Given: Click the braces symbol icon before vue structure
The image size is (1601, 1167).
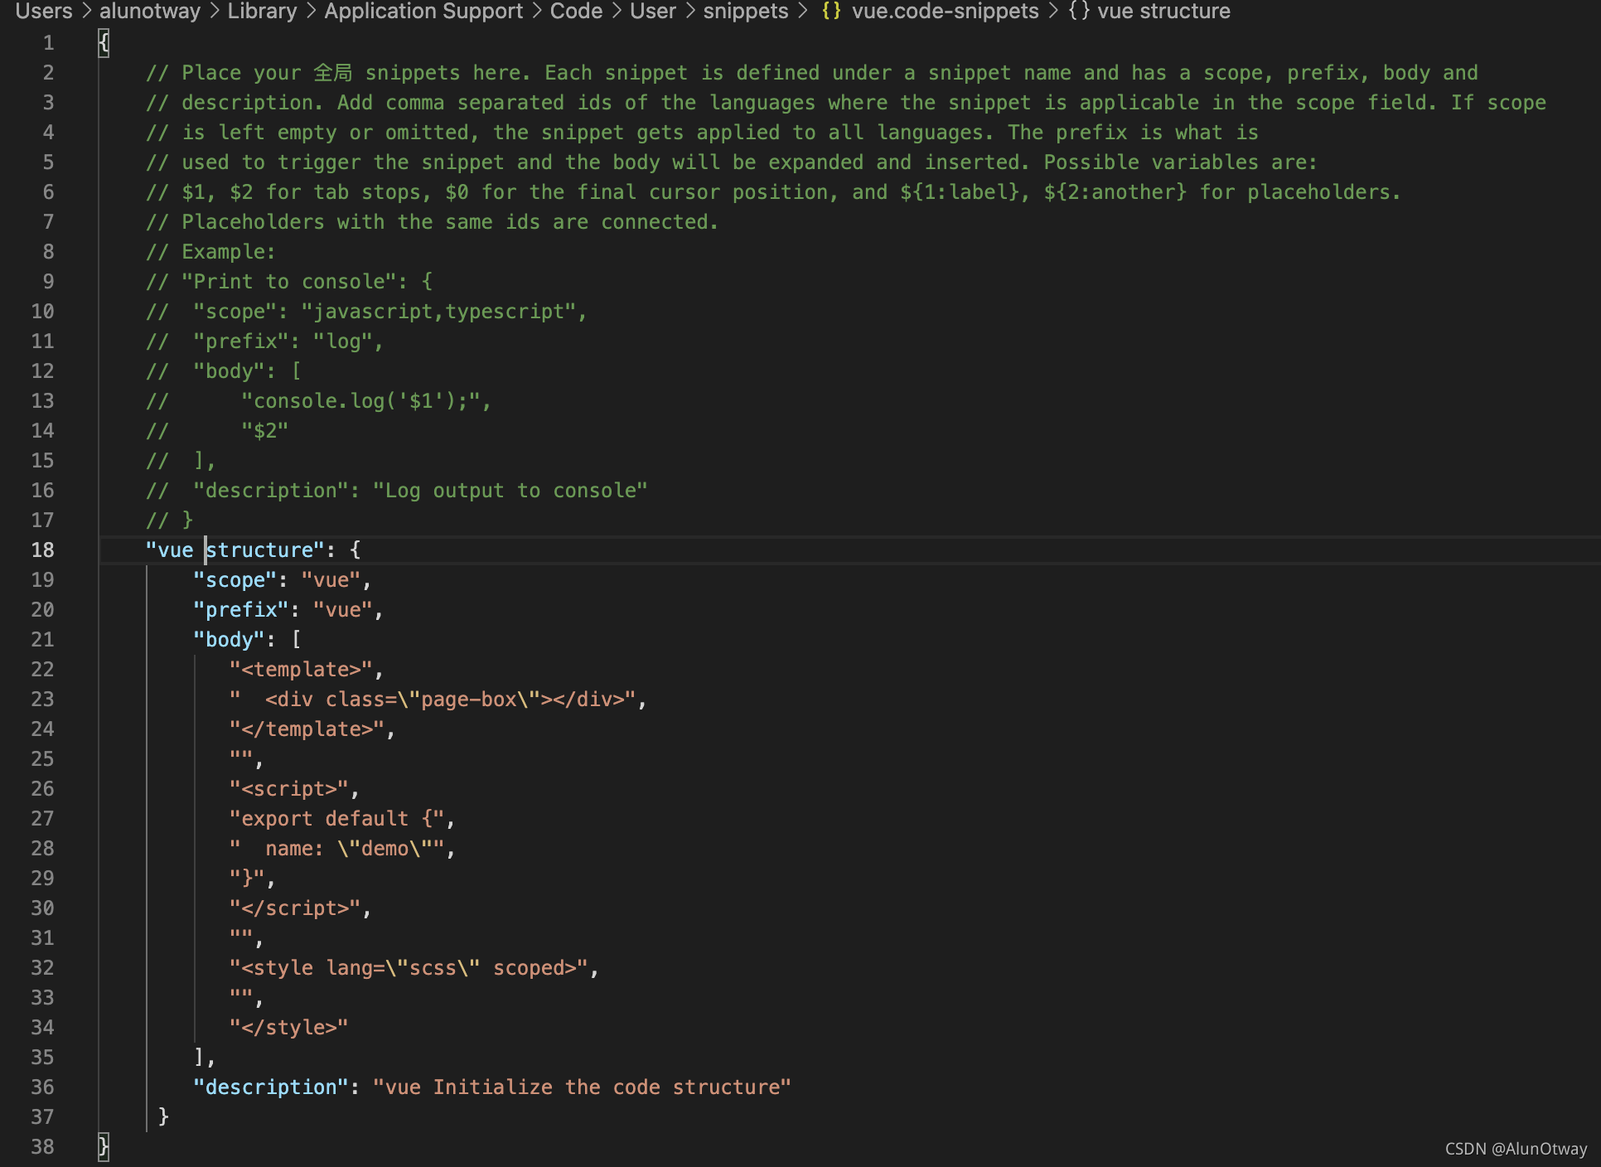Looking at the screenshot, I should pyautogui.click(x=1079, y=12).
